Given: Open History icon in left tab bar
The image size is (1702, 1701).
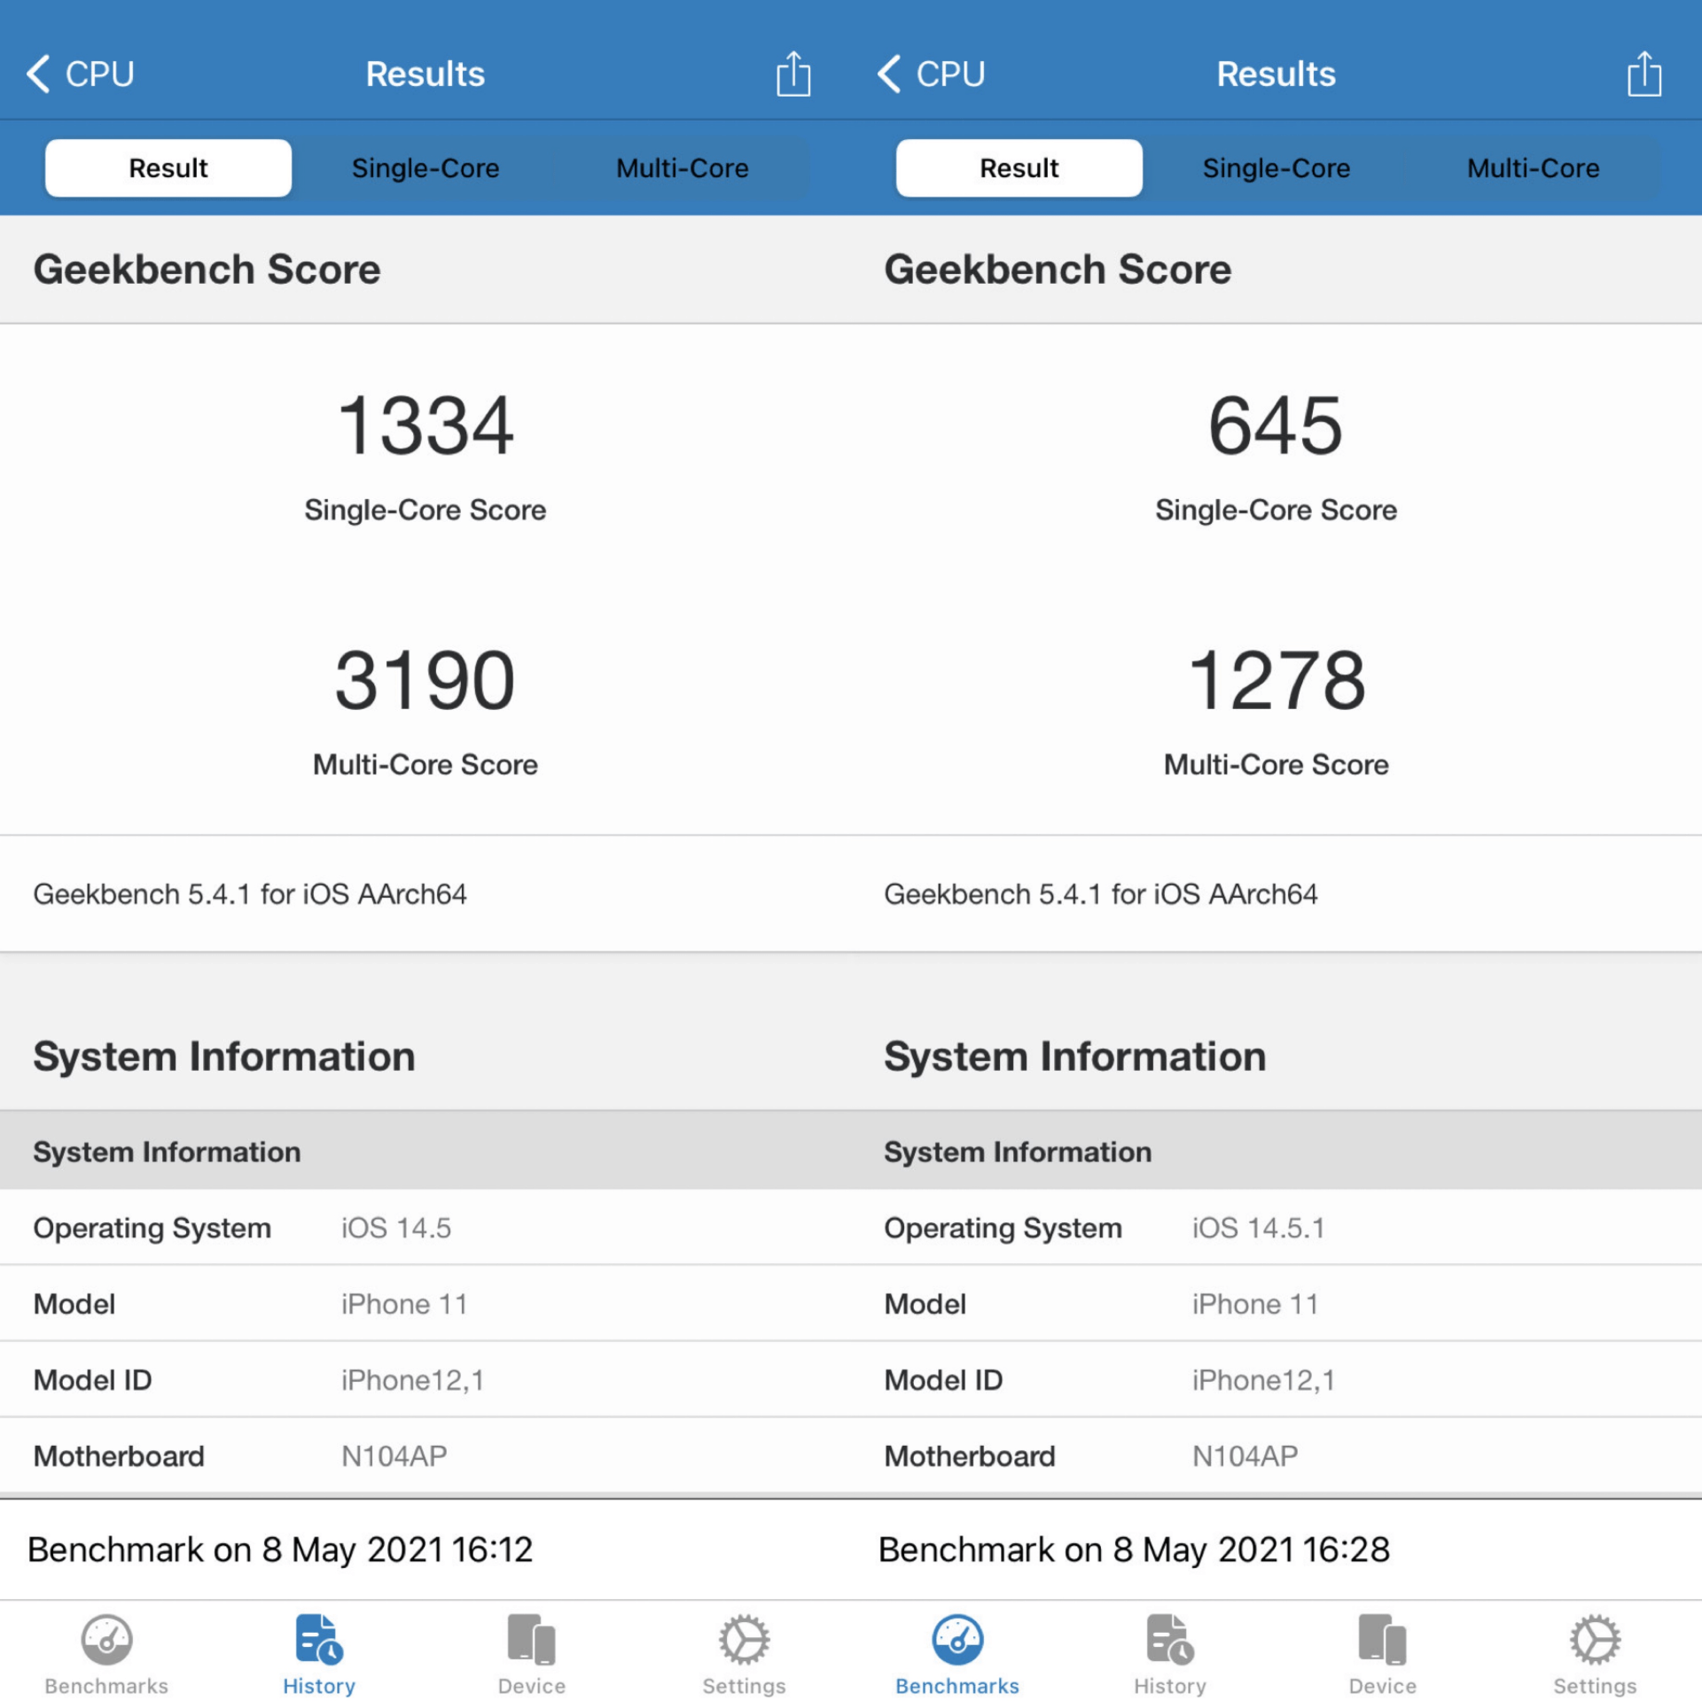Looking at the screenshot, I should (319, 1639).
